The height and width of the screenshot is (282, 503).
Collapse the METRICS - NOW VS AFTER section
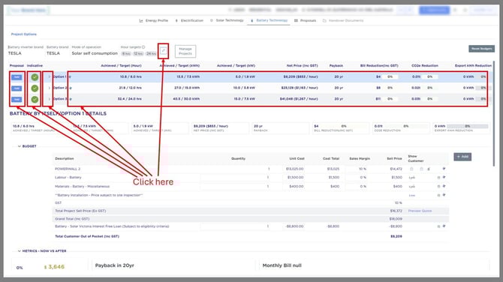(x=20, y=251)
